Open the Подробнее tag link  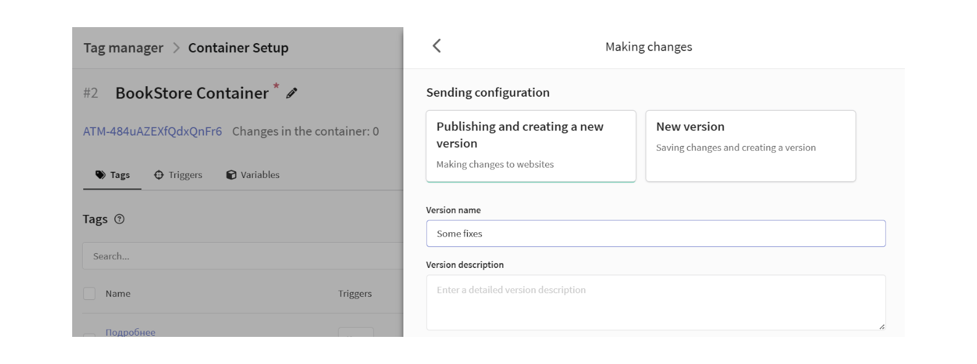(130, 333)
